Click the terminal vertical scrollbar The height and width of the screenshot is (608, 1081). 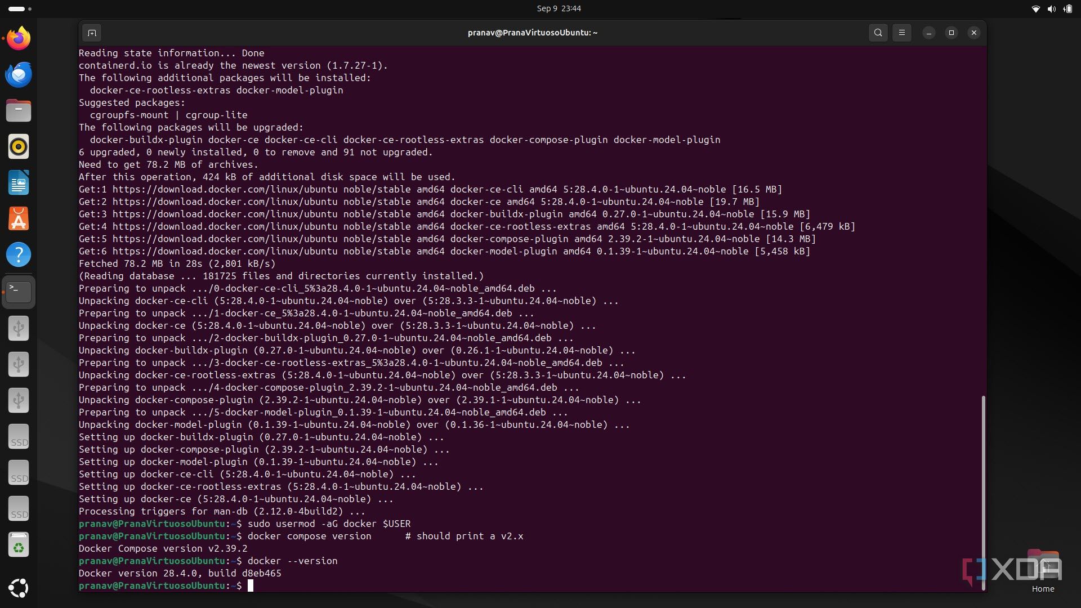coord(983,493)
